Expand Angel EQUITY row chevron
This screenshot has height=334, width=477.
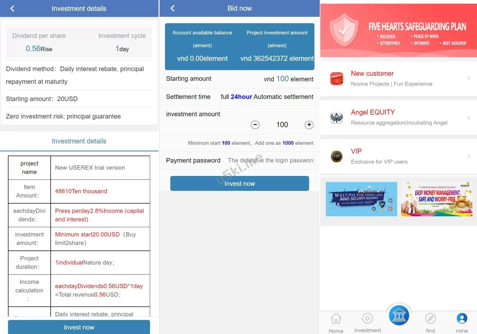(x=468, y=118)
